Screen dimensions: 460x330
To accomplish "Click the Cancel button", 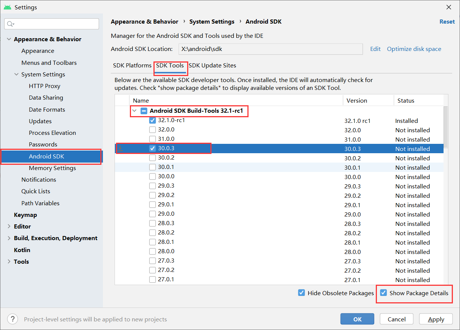I will pos(396,319).
